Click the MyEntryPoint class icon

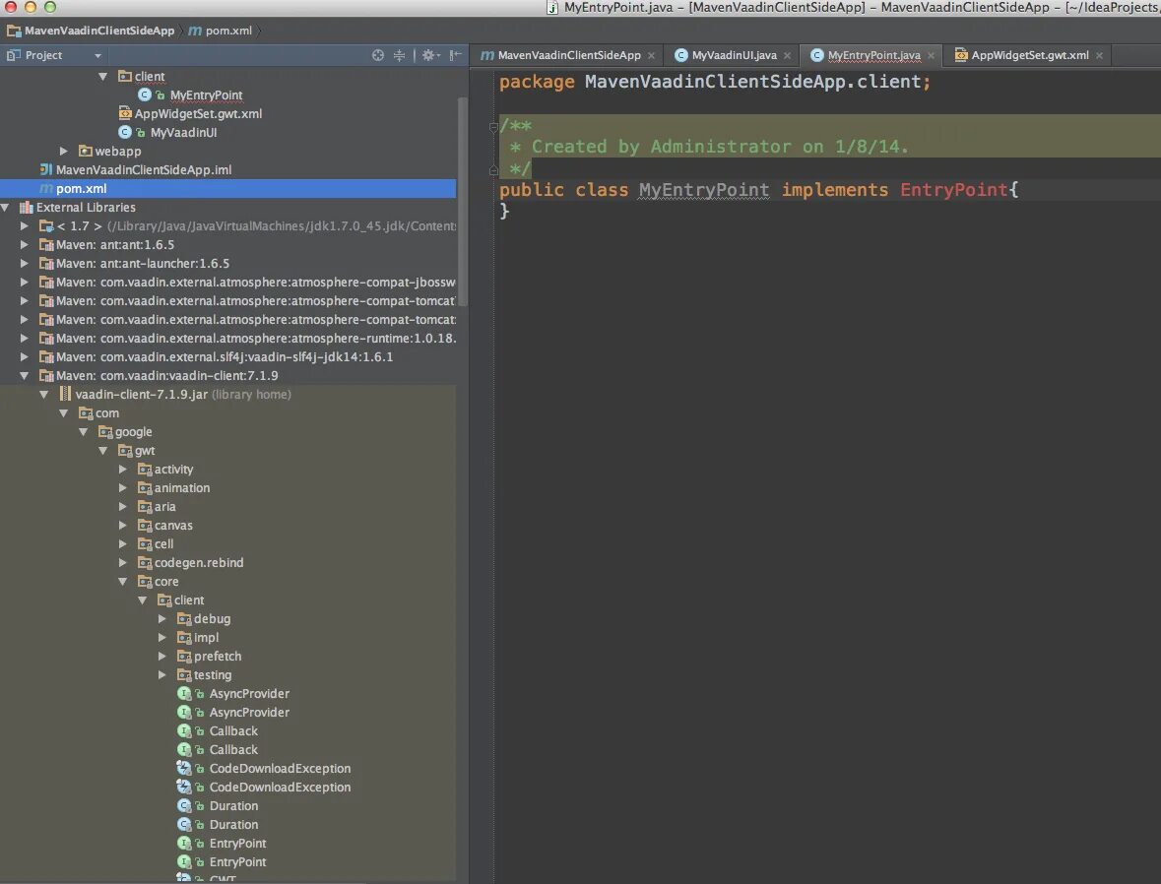[145, 95]
